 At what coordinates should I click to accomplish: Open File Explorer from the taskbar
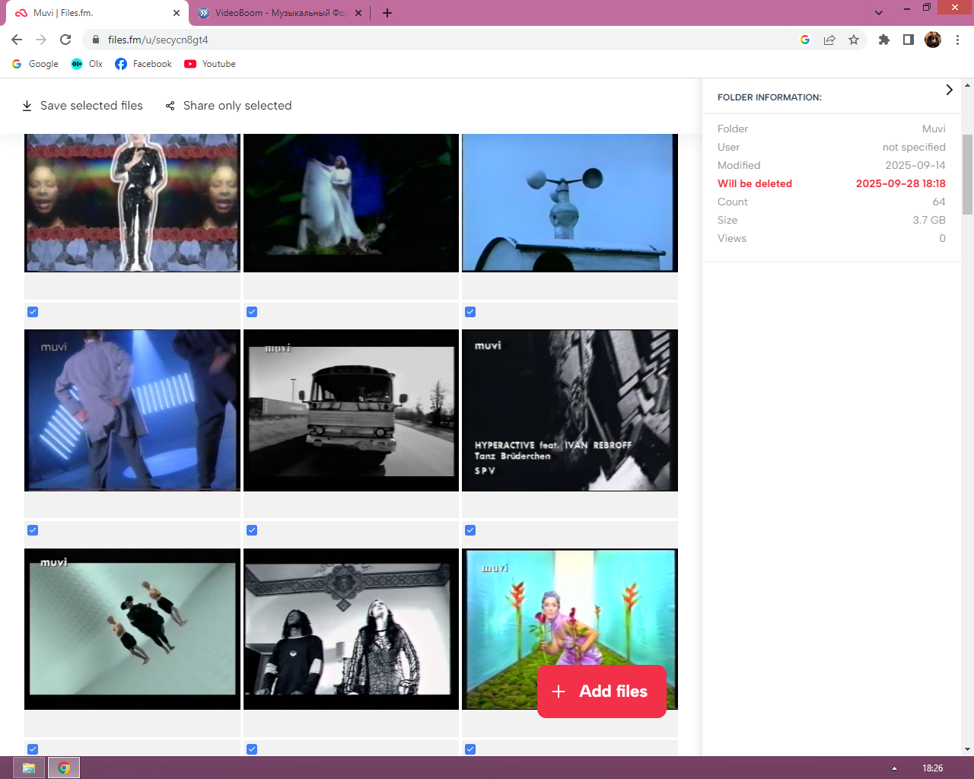29,768
